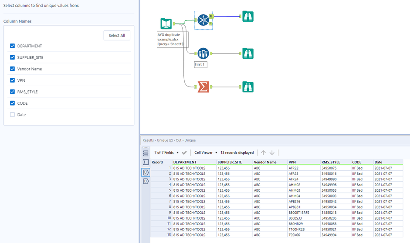This screenshot has height=243, width=410.
Task: Select the RMS_STYLE cell 34950075
Action: point(336,168)
